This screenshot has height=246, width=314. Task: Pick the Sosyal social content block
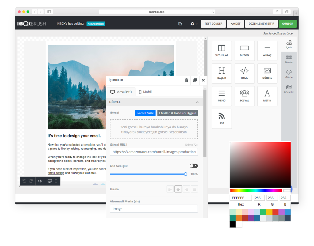pos(244,96)
